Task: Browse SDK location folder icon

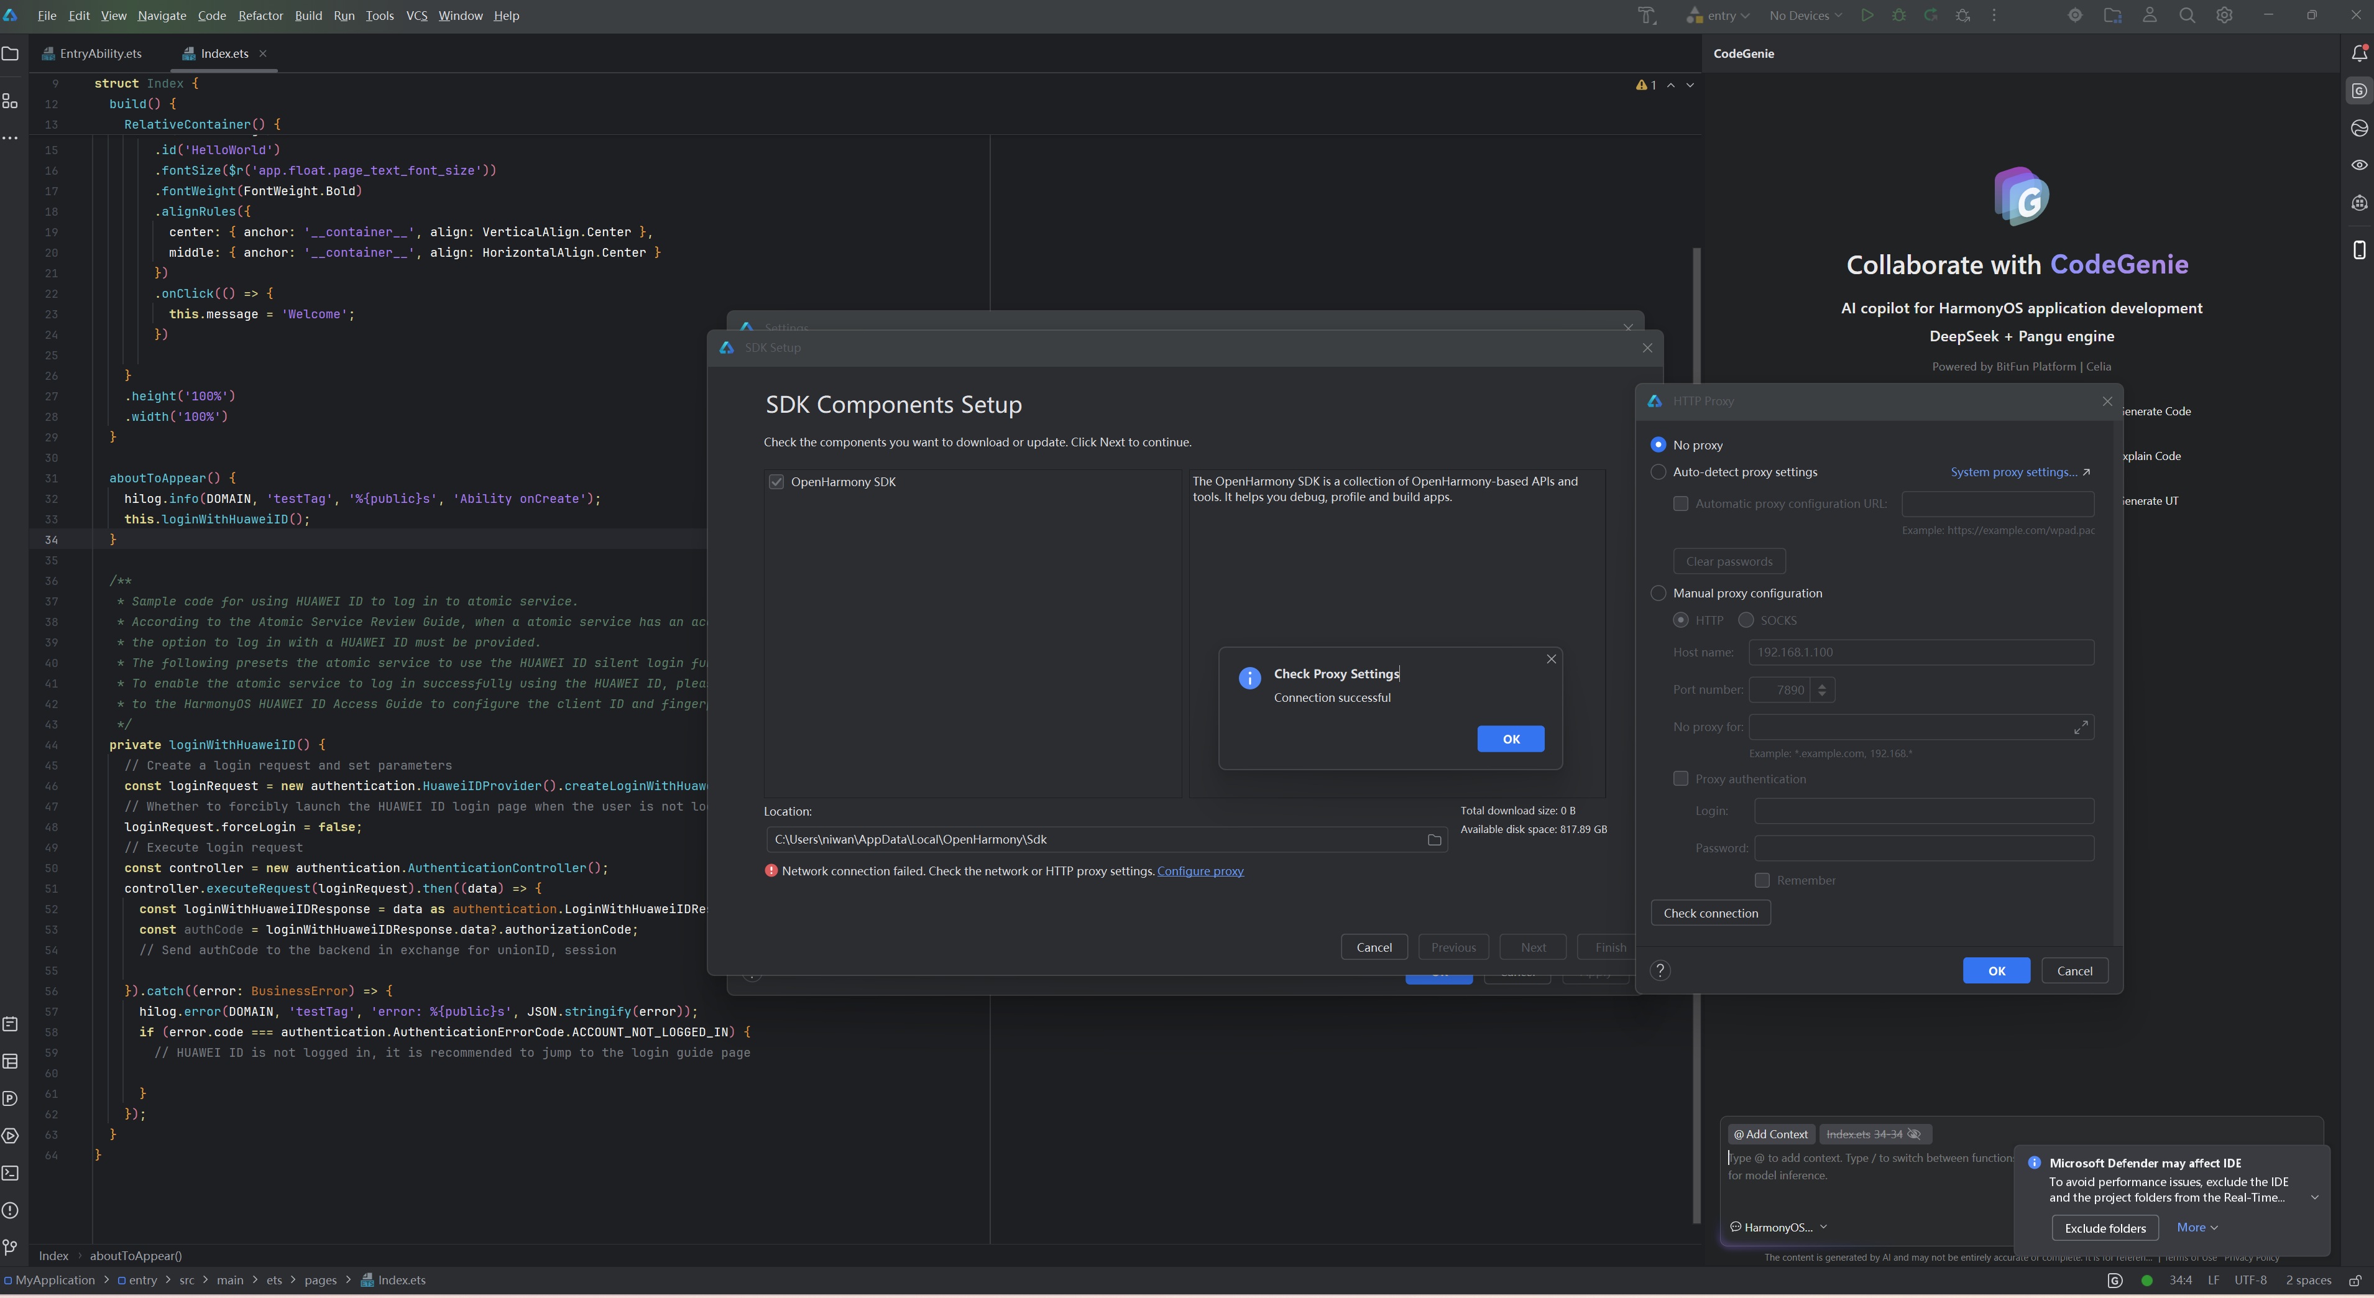Action: coord(1434,840)
